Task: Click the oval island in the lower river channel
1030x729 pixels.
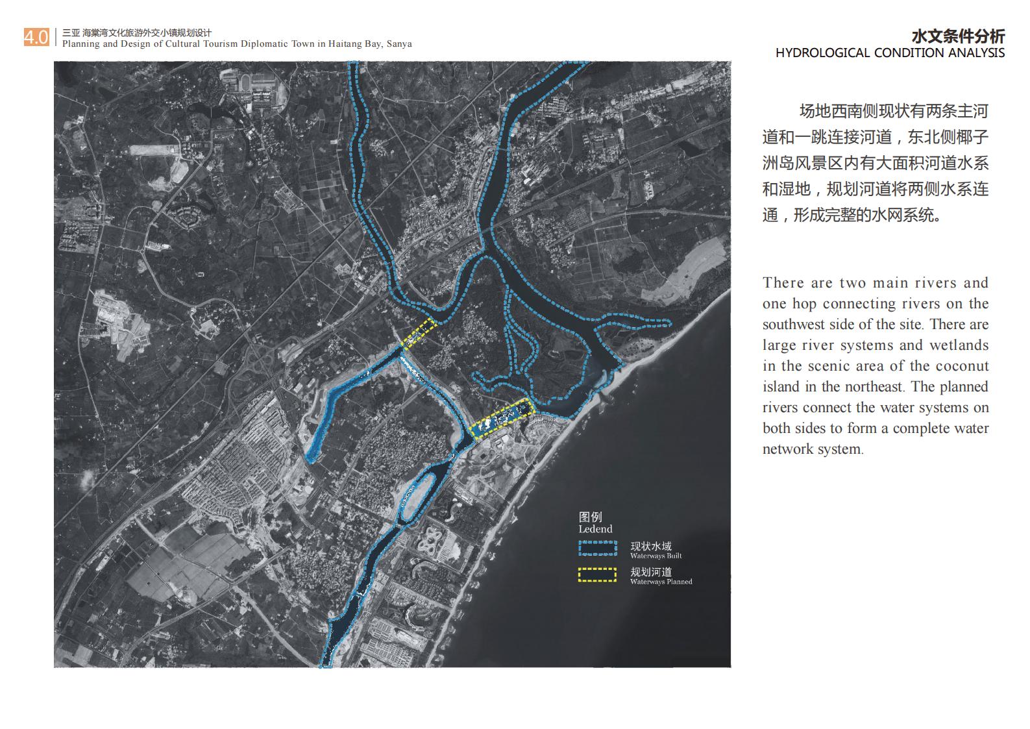Action: coord(417,497)
